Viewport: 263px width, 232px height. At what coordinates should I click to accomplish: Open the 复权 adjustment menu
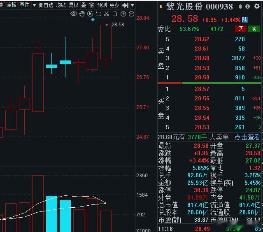coord(73,5)
